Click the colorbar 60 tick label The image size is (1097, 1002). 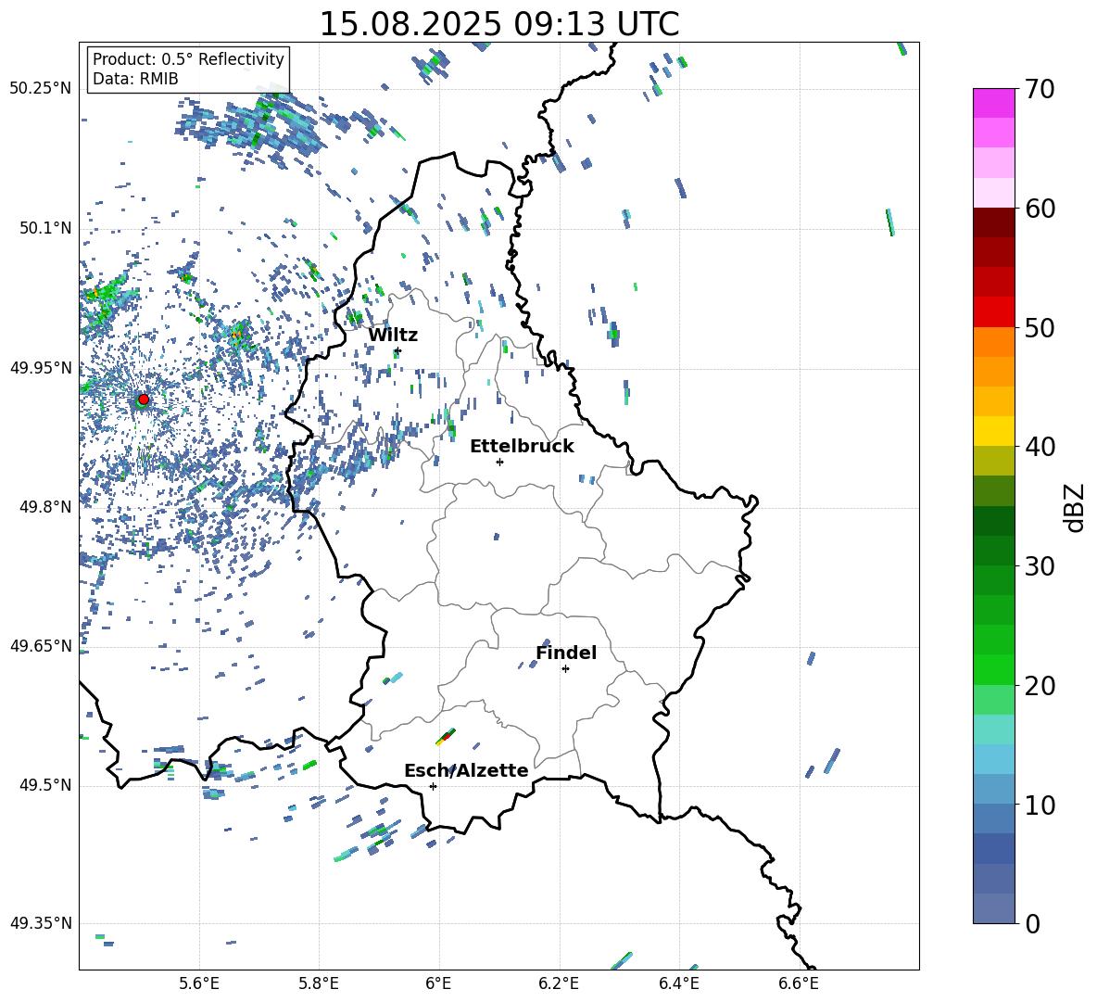coord(1040,209)
